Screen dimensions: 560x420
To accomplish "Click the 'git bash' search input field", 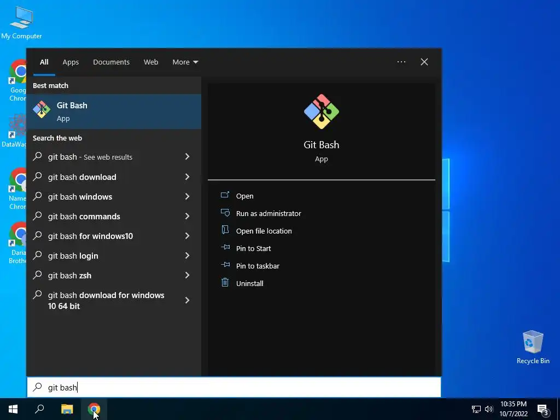I will point(234,387).
